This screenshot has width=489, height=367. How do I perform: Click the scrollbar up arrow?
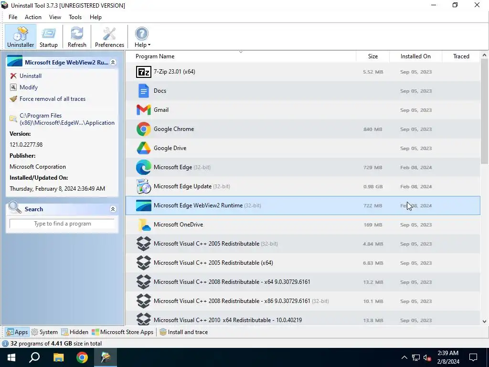(x=484, y=55)
